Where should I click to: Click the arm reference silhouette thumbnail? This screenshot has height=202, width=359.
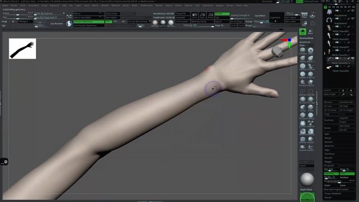[22, 49]
